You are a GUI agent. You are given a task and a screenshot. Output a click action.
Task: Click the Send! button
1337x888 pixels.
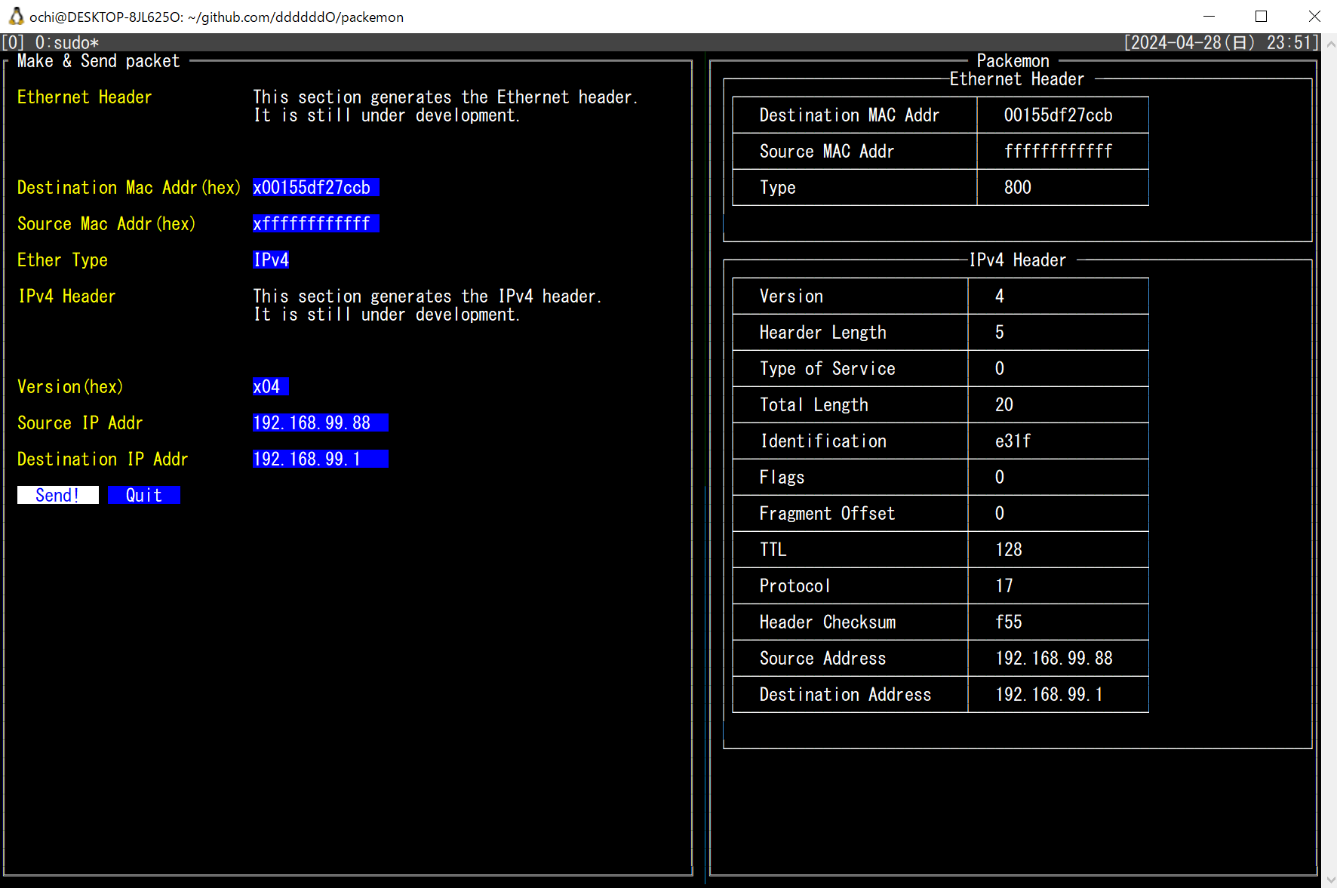pos(57,495)
